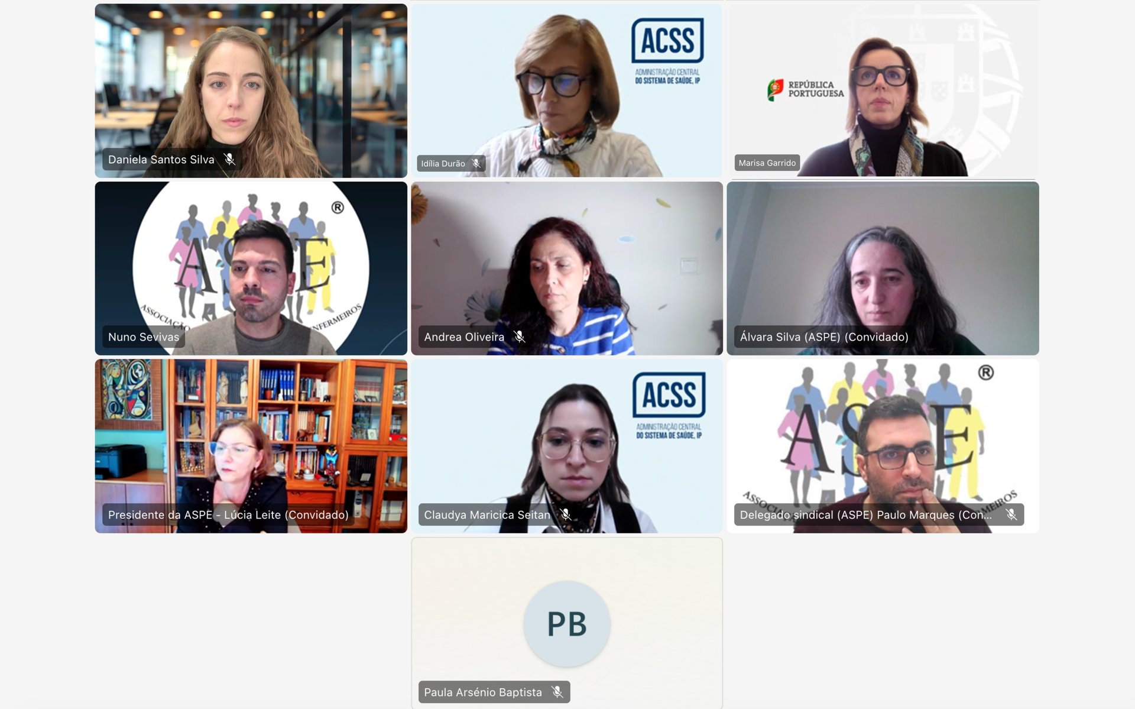Click the PB avatar circle
The height and width of the screenshot is (709, 1135).
pos(567,624)
